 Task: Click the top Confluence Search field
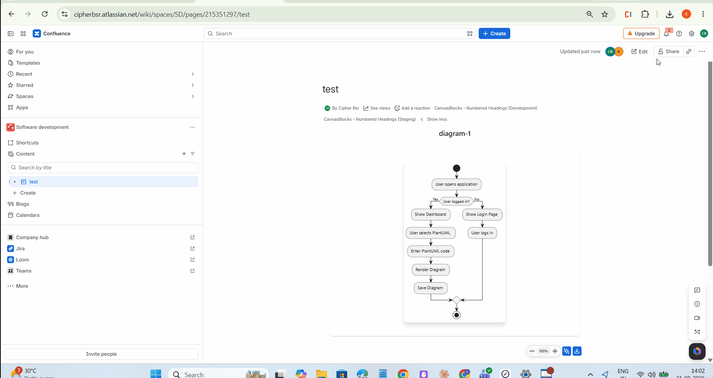coord(340,33)
